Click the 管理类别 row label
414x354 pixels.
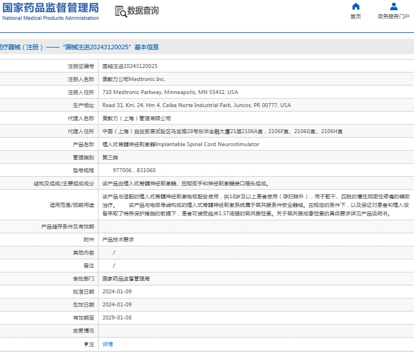click(x=83, y=157)
